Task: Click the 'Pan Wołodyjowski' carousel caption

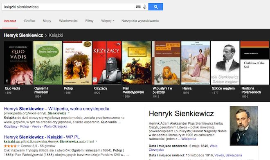Action: coord(133,90)
